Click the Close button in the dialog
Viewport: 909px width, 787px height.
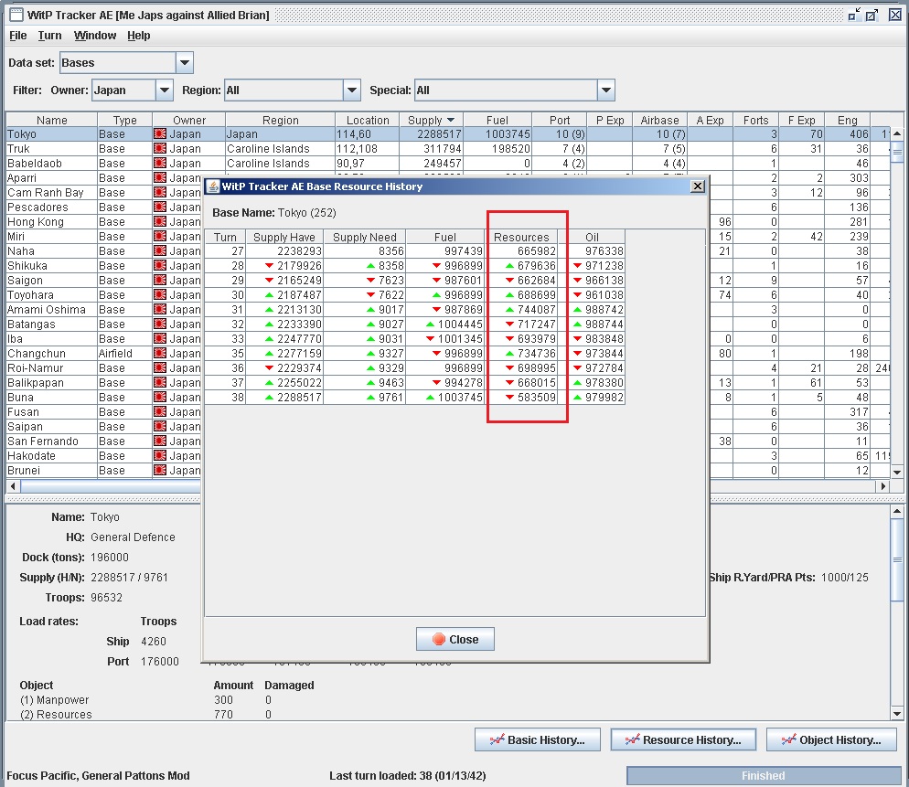click(455, 639)
